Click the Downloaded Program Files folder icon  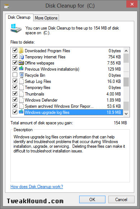pos(21,51)
